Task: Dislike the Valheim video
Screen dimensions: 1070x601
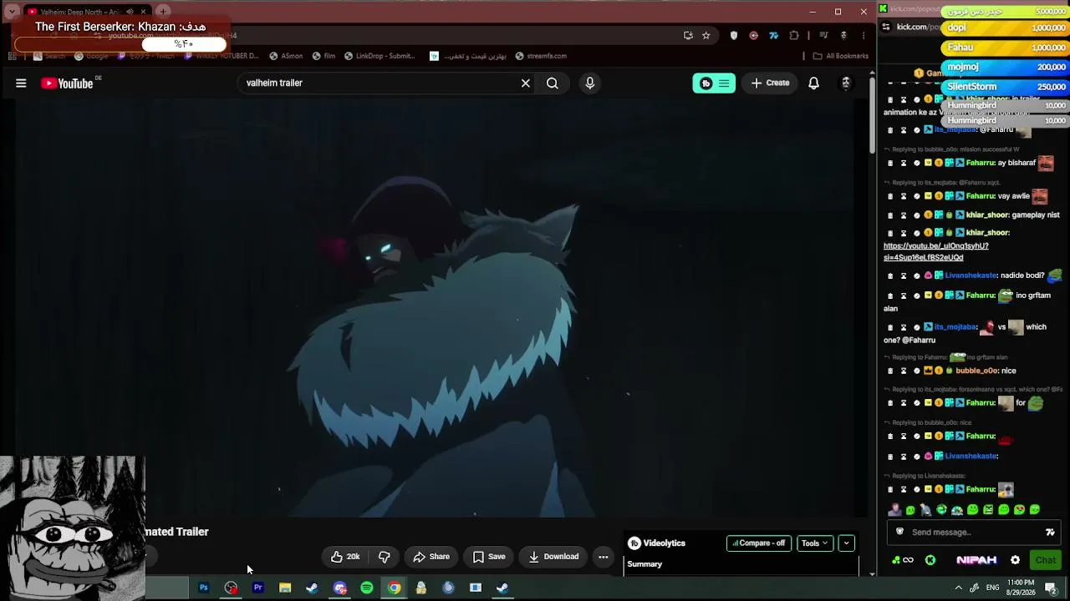Action: 385,557
